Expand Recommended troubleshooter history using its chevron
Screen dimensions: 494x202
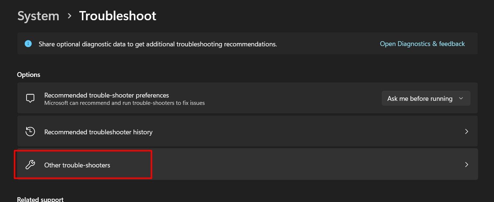[466, 131]
